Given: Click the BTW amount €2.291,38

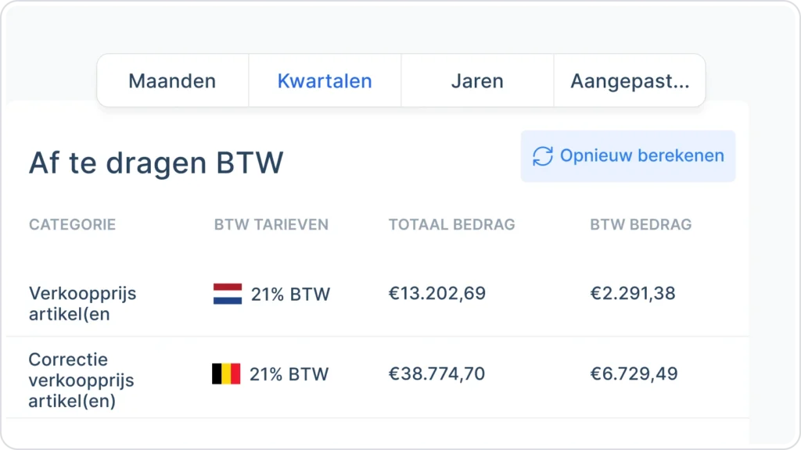Looking at the screenshot, I should pos(633,294).
